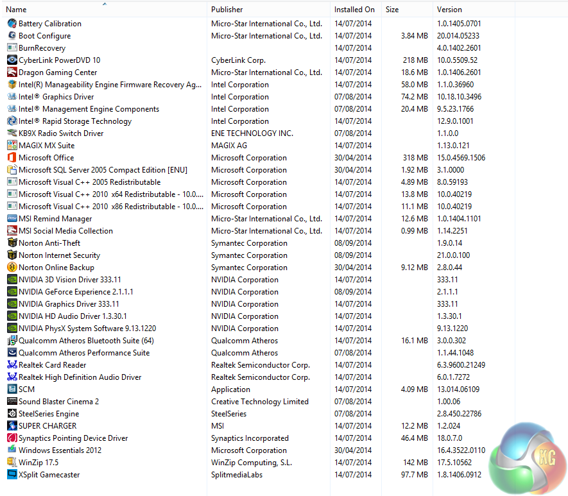Image resolution: width=568 pixels, height=496 pixels.
Task: Click the 218 MB size value
Action: point(415,60)
